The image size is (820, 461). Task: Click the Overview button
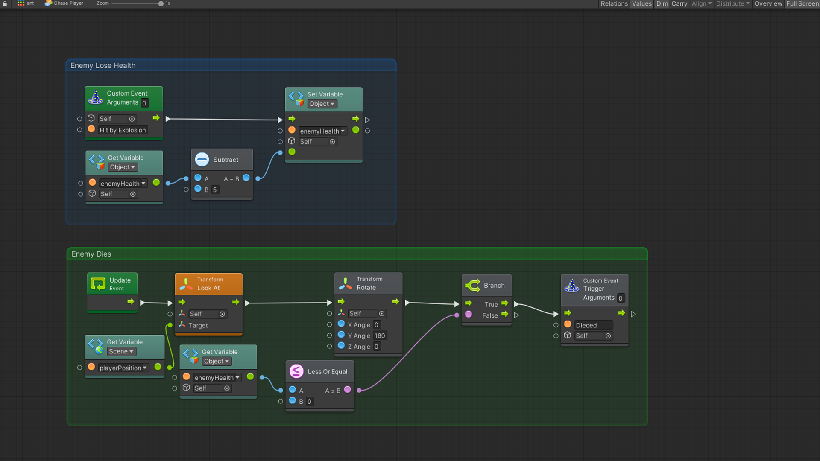pyautogui.click(x=768, y=3)
